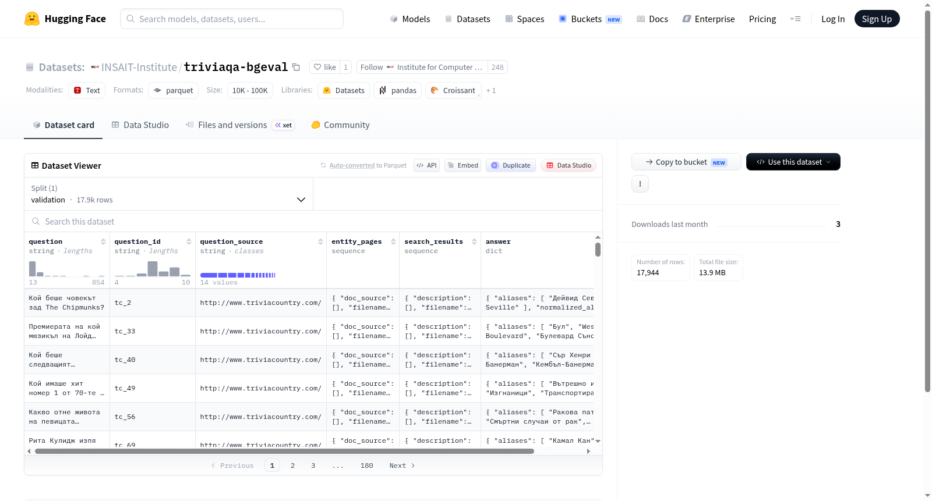
Task: Copy the dataset name with copy icon
Action: point(296,67)
